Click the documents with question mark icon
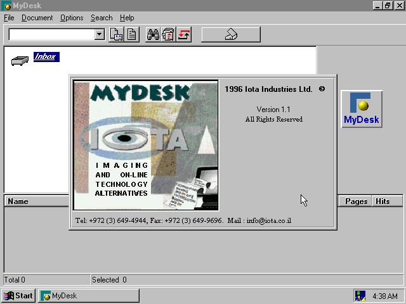Screen dimensions: 406x304 click(x=169, y=34)
